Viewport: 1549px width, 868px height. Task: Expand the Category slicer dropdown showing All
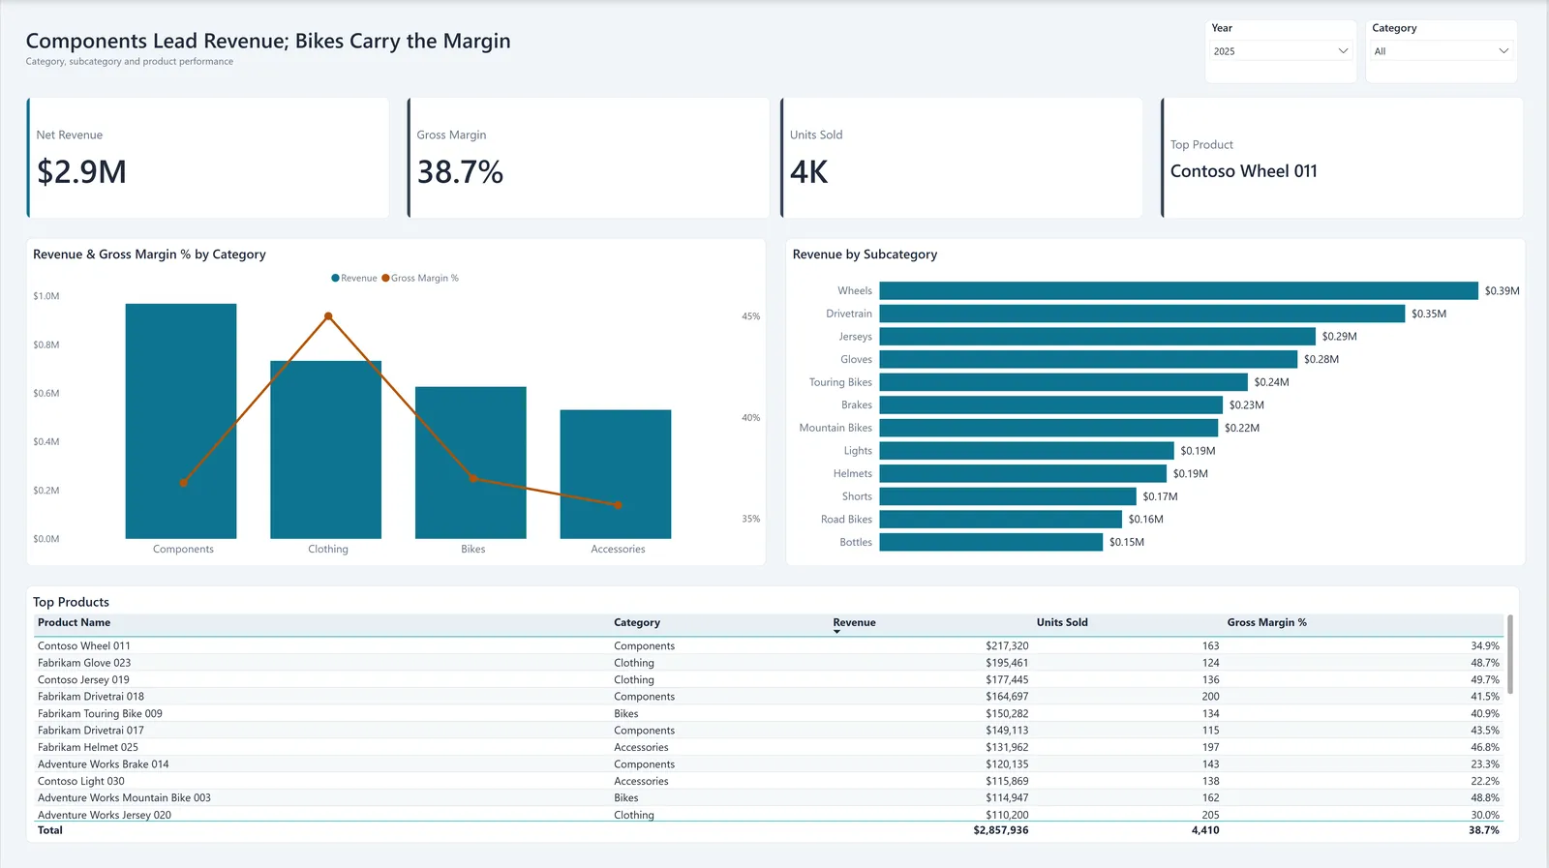(x=1441, y=51)
